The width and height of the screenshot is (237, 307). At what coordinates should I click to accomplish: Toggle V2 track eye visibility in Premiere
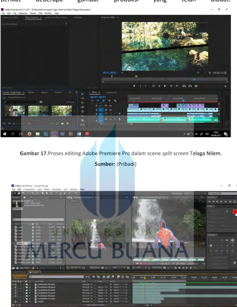pyautogui.click(x=110, y=105)
